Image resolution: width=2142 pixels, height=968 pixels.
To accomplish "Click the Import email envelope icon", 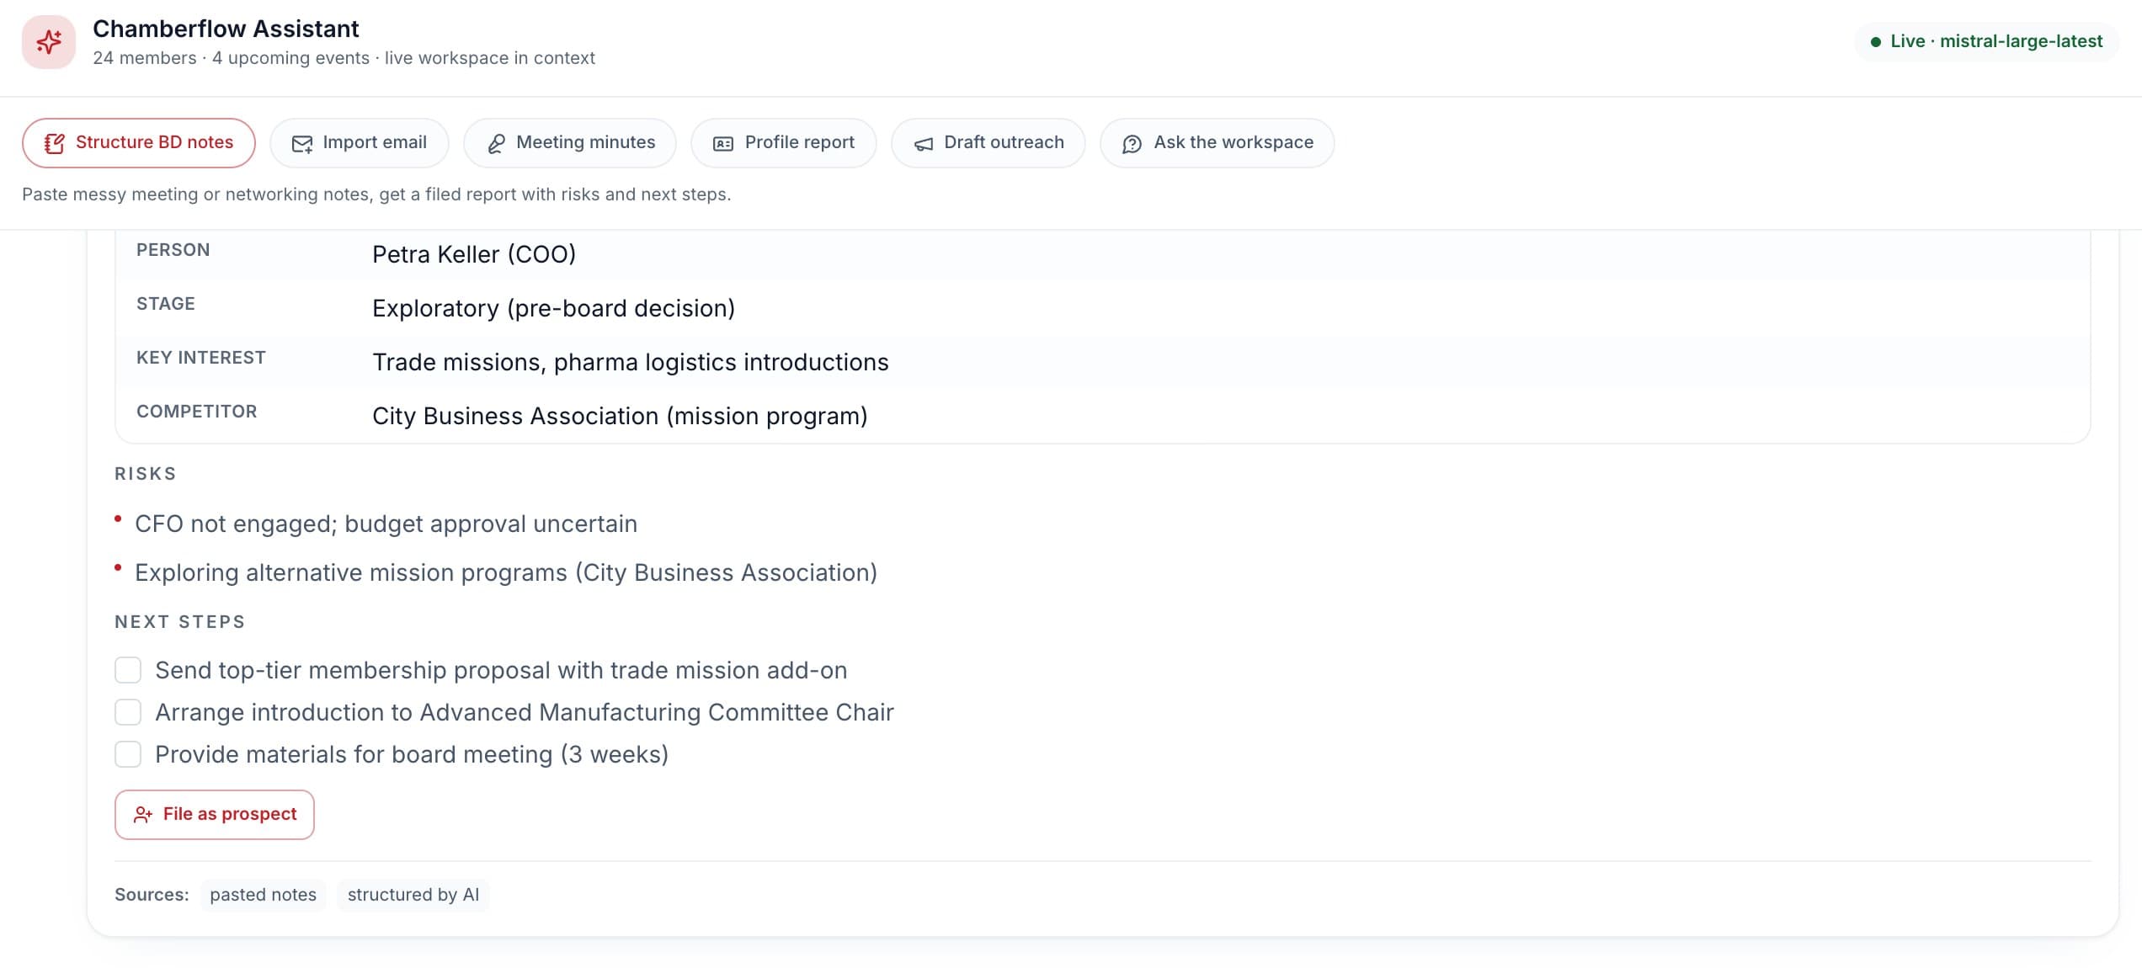I will pos(301,143).
